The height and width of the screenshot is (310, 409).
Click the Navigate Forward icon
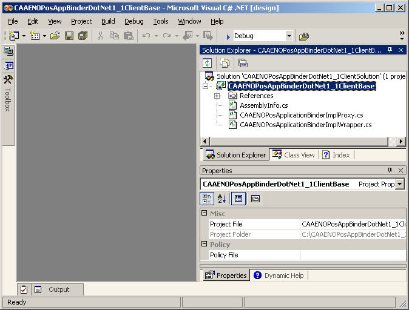[208, 36]
